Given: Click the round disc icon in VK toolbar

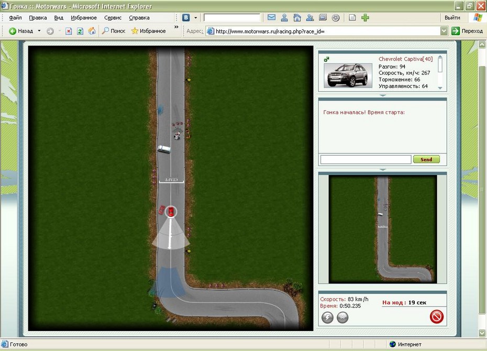Looking at the screenshot, I should point(336,18).
